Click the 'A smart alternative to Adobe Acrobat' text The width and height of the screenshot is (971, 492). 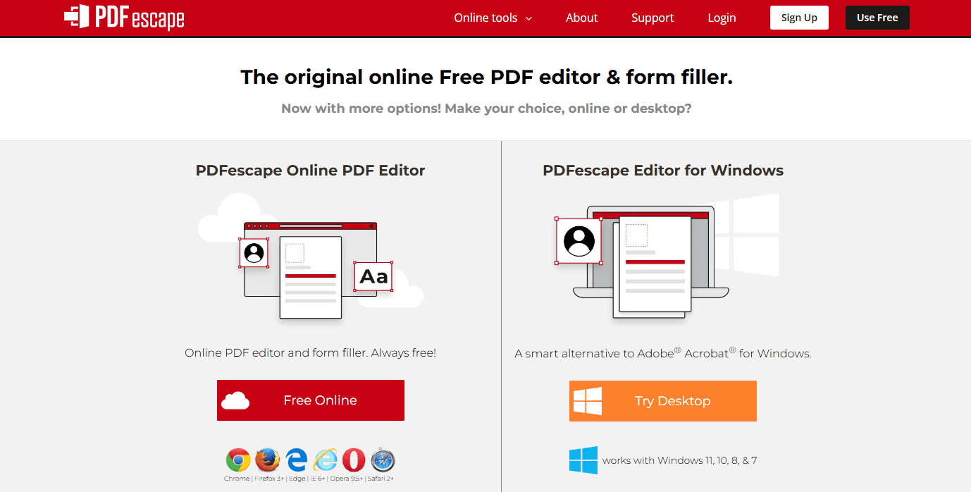tap(663, 353)
